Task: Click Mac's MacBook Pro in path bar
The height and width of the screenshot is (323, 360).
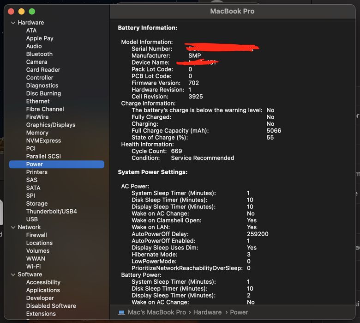Action: pyautogui.click(x=157, y=312)
